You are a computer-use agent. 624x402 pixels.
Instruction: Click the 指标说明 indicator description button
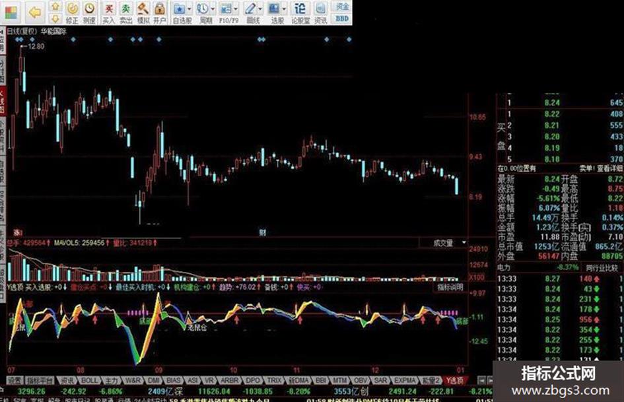point(450,287)
